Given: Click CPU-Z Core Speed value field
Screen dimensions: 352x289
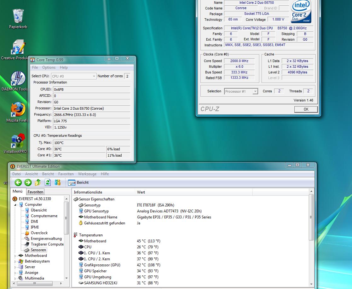Looking at the screenshot, I should click(x=239, y=61).
